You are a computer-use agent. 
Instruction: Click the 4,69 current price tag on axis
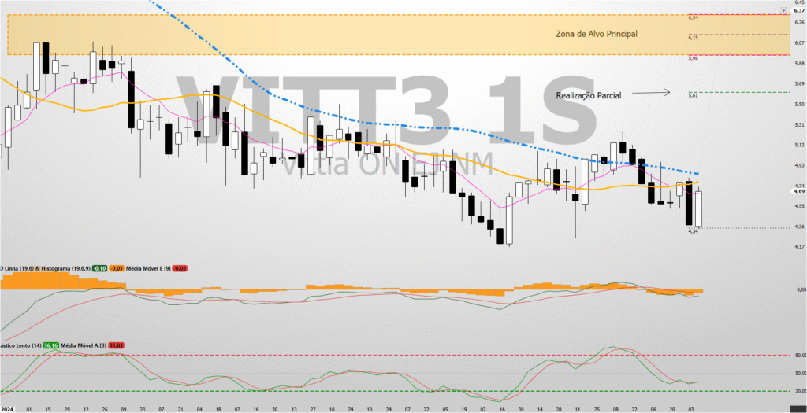(798, 191)
